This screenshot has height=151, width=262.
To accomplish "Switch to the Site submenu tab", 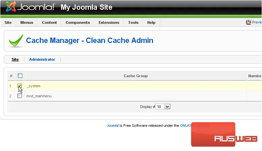I will pos(15,59).
